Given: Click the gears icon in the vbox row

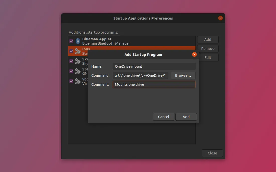Looking at the screenshot, I should point(78,81).
